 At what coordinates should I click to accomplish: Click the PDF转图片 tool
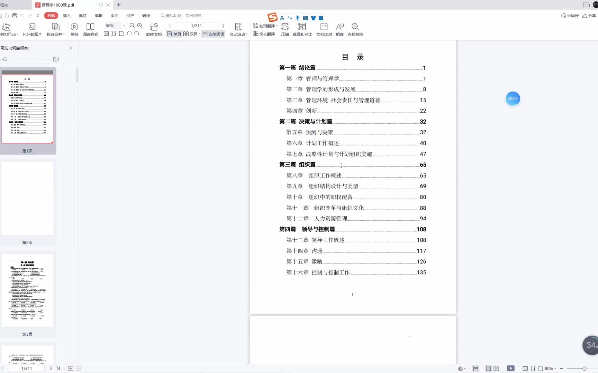pos(33,30)
